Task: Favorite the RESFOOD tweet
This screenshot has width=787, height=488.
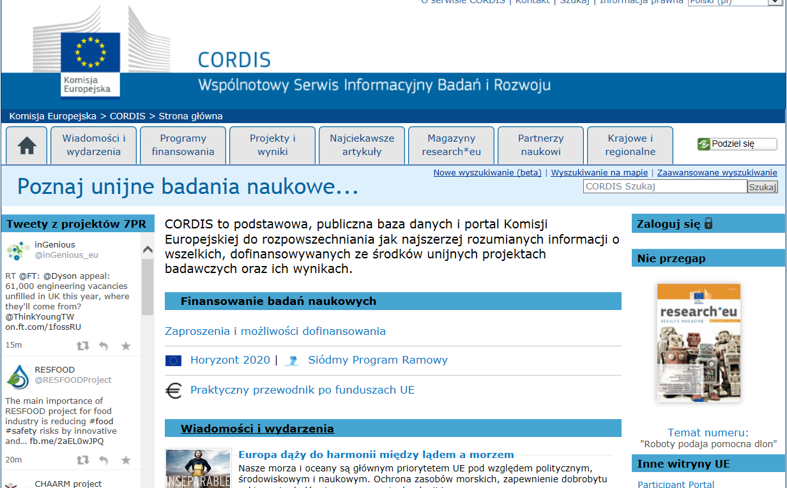Action: pos(126,460)
